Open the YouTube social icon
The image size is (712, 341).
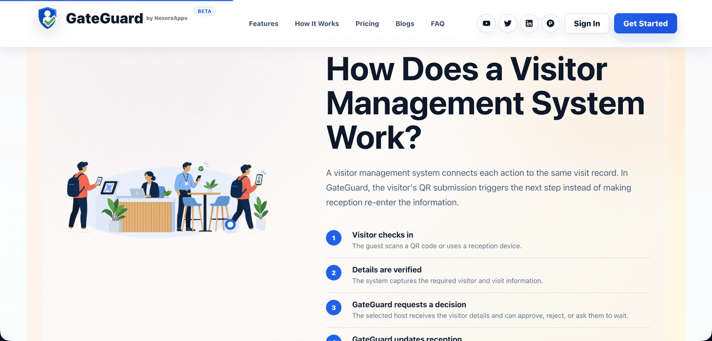[487, 24]
